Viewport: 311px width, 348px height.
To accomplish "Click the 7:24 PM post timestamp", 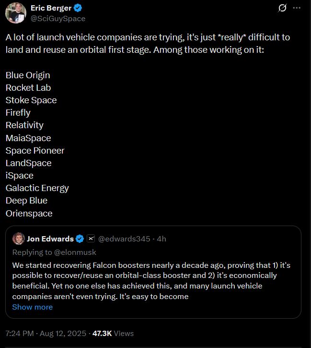I will [21, 333].
